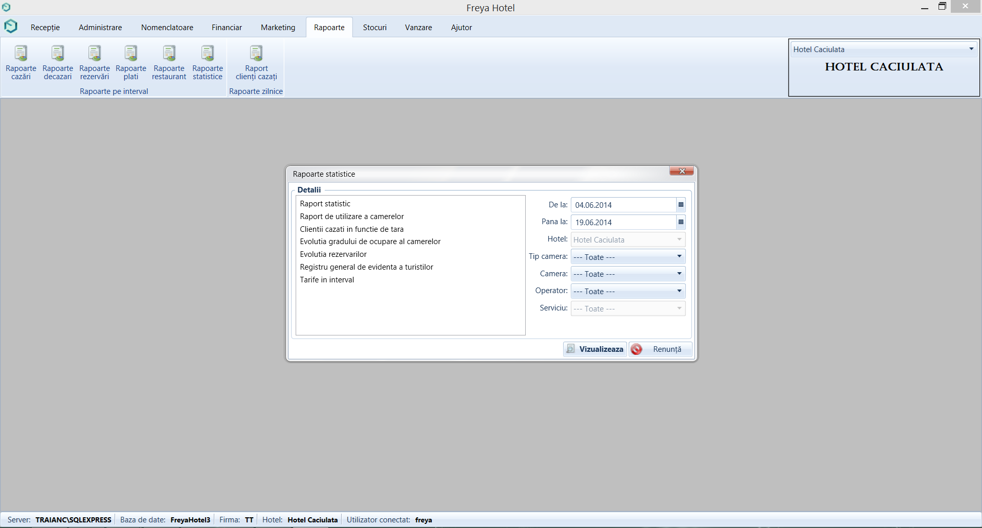Open Rapoarte rezervări from the ribbon
The image size is (982, 528).
pos(95,62)
